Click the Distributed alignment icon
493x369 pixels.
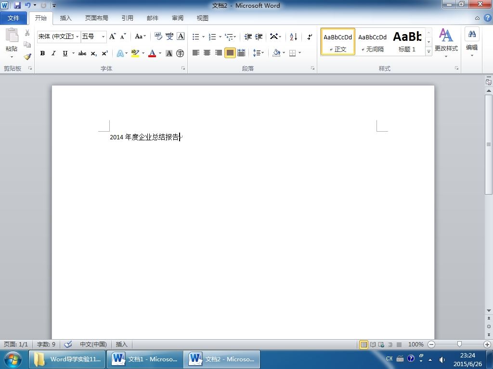[x=241, y=53]
